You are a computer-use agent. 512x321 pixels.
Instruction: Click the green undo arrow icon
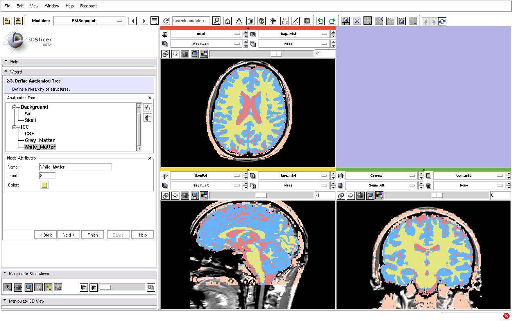coord(320,21)
